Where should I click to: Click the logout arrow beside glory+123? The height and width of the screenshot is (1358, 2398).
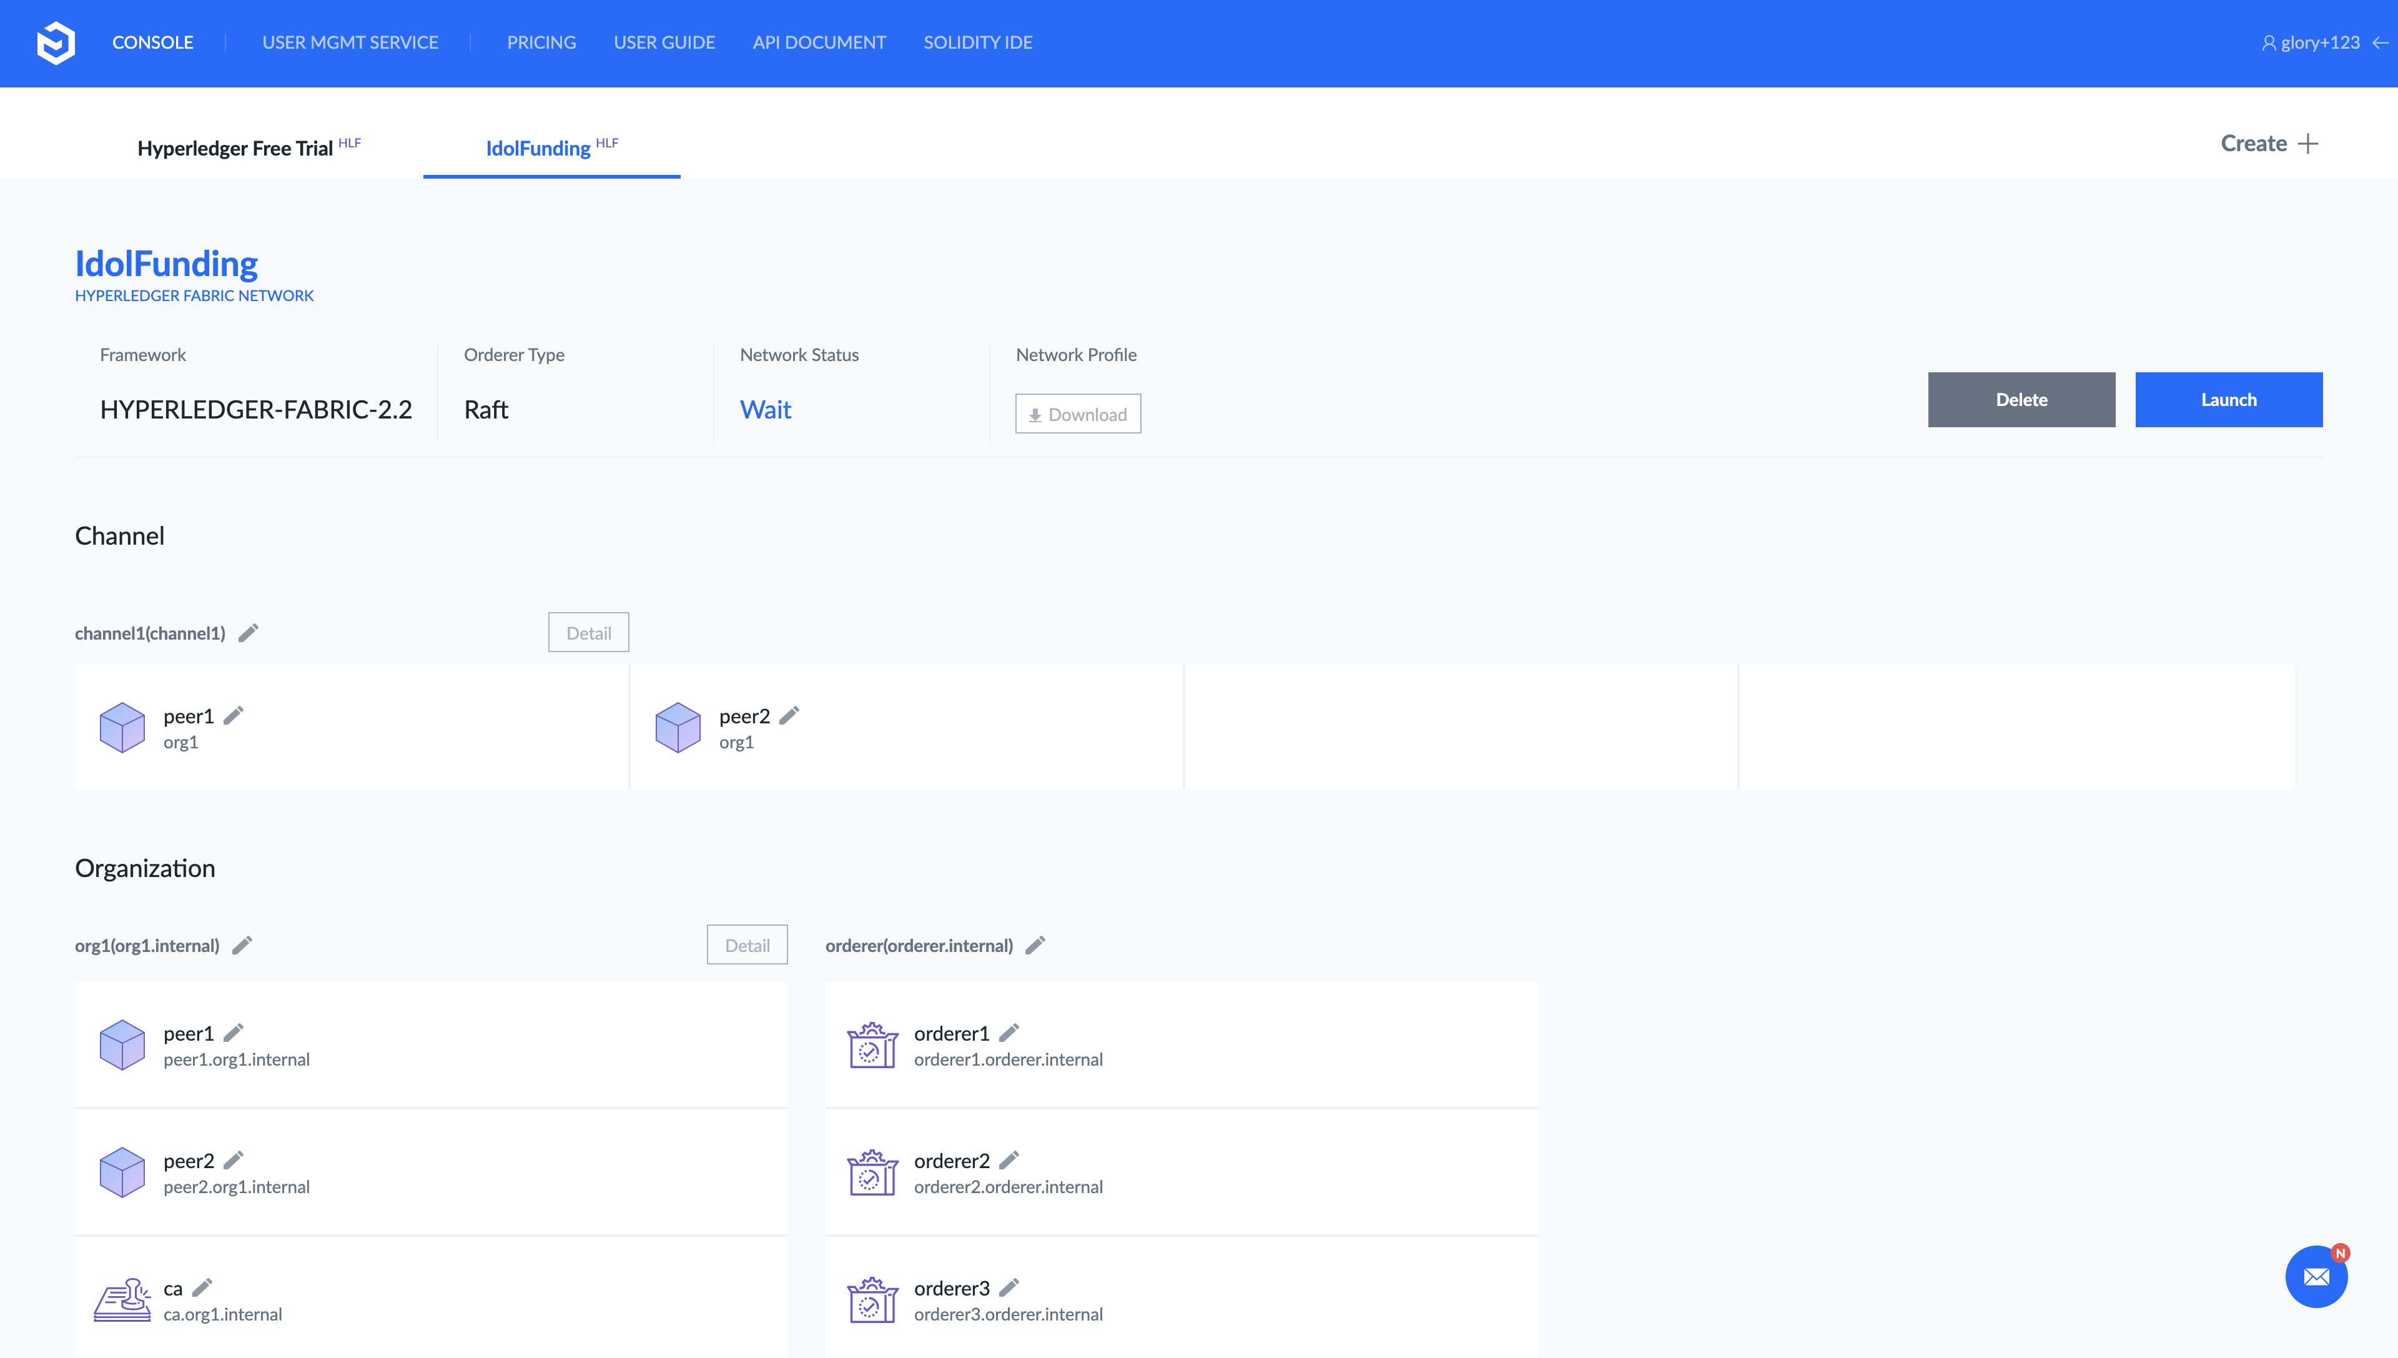coord(2381,43)
